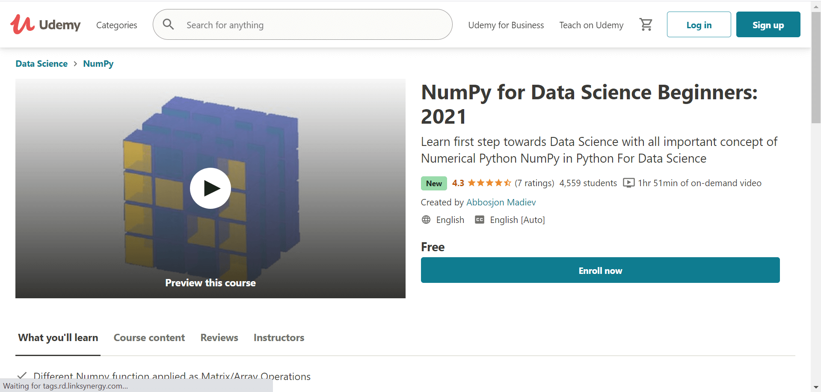Click the Enroll now button
This screenshot has height=392, width=821.
tap(600, 270)
